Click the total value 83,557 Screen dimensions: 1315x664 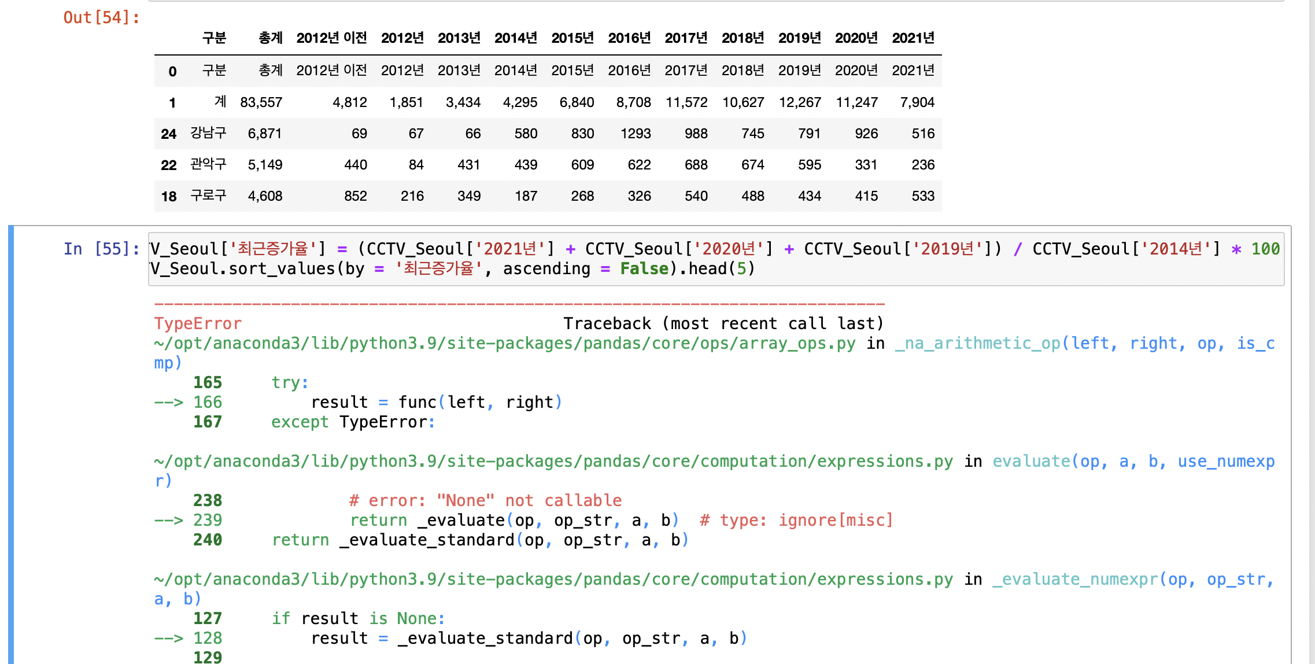click(x=261, y=102)
